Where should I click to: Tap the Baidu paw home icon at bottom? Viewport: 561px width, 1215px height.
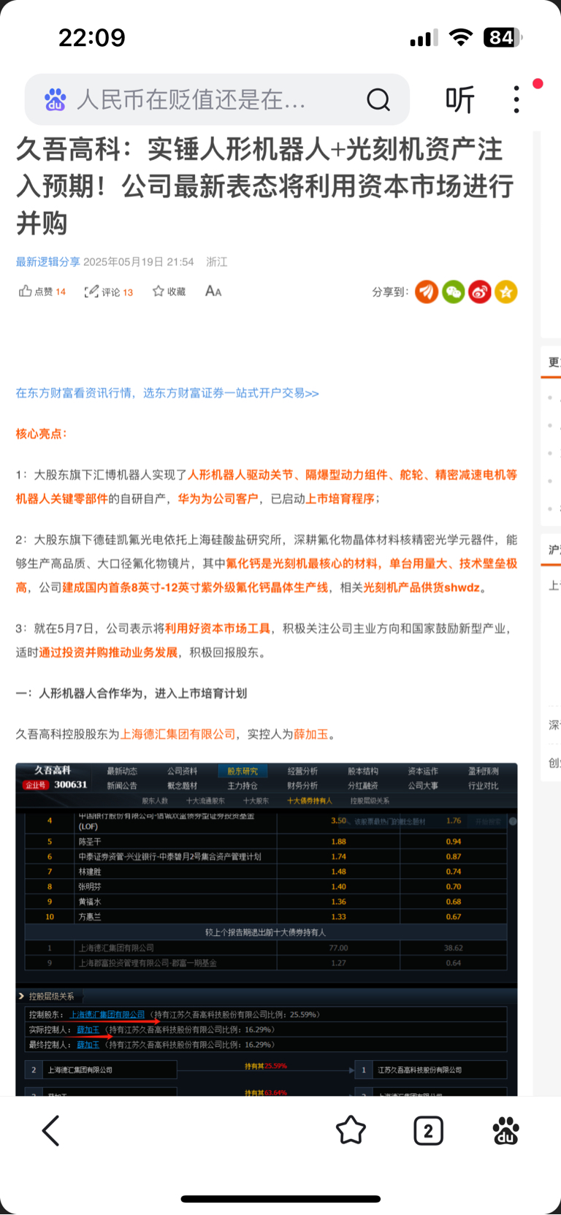(x=505, y=1131)
